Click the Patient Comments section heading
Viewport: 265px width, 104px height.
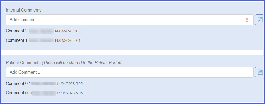click(x=23, y=62)
